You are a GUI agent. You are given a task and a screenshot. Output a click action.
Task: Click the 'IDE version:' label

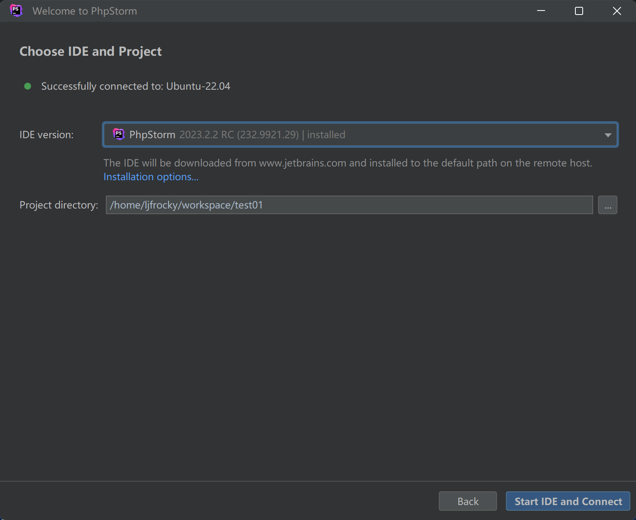(46, 135)
